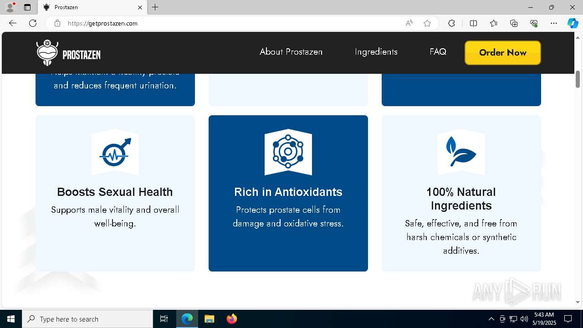Screen dimensions: 583x328
Task: Launch Firefox from the taskbar
Action: pos(232,319)
